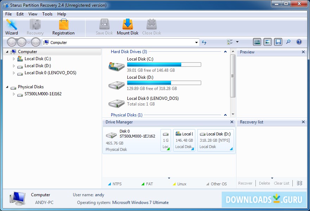This screenshot has width=310, height=211.
Task: Click the recovery list options grid icon
Action: [x=299, y=183]
